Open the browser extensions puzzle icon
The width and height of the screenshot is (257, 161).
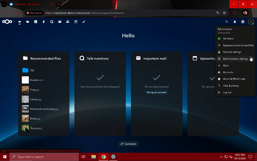(235, 13)
